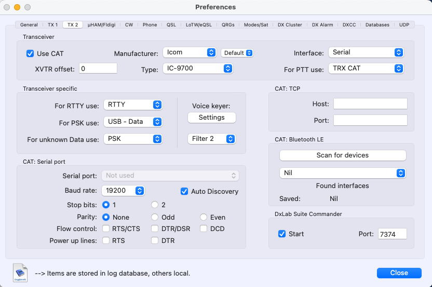Switch to the TX 1 tab
Screen dimensions: 432x287
(52, 24)
